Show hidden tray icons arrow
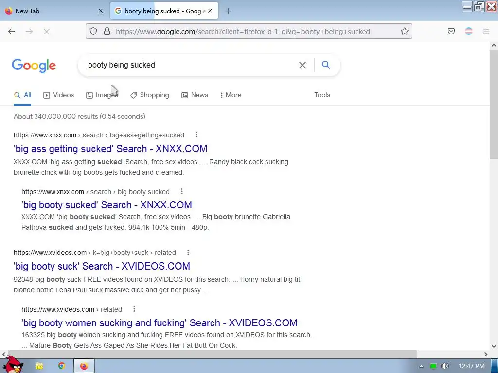Viewport: 498px width, 373px height. coord(422,366)
